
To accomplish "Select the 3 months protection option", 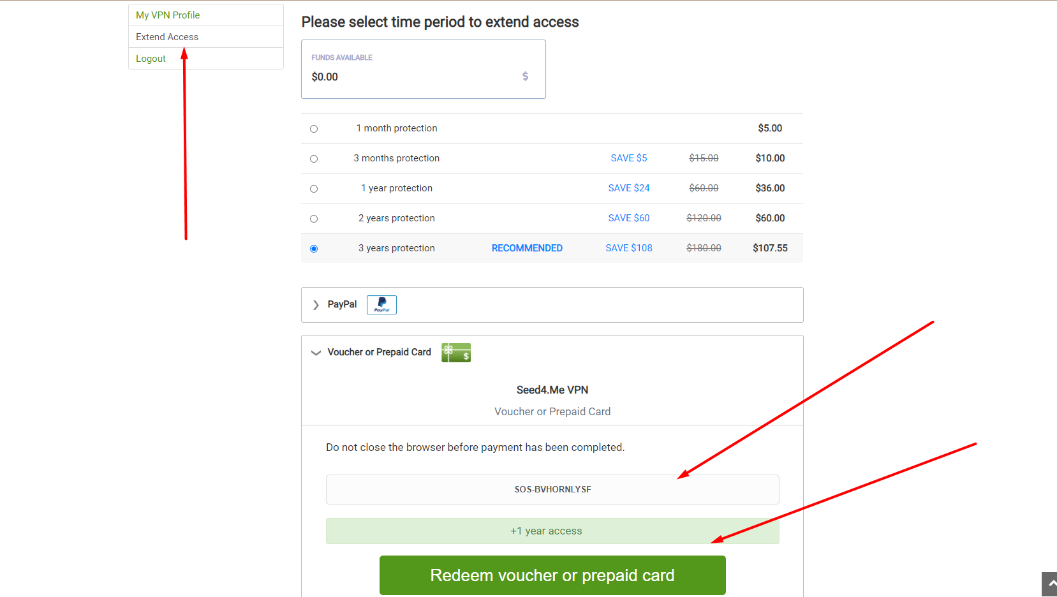I will [314, 159].
